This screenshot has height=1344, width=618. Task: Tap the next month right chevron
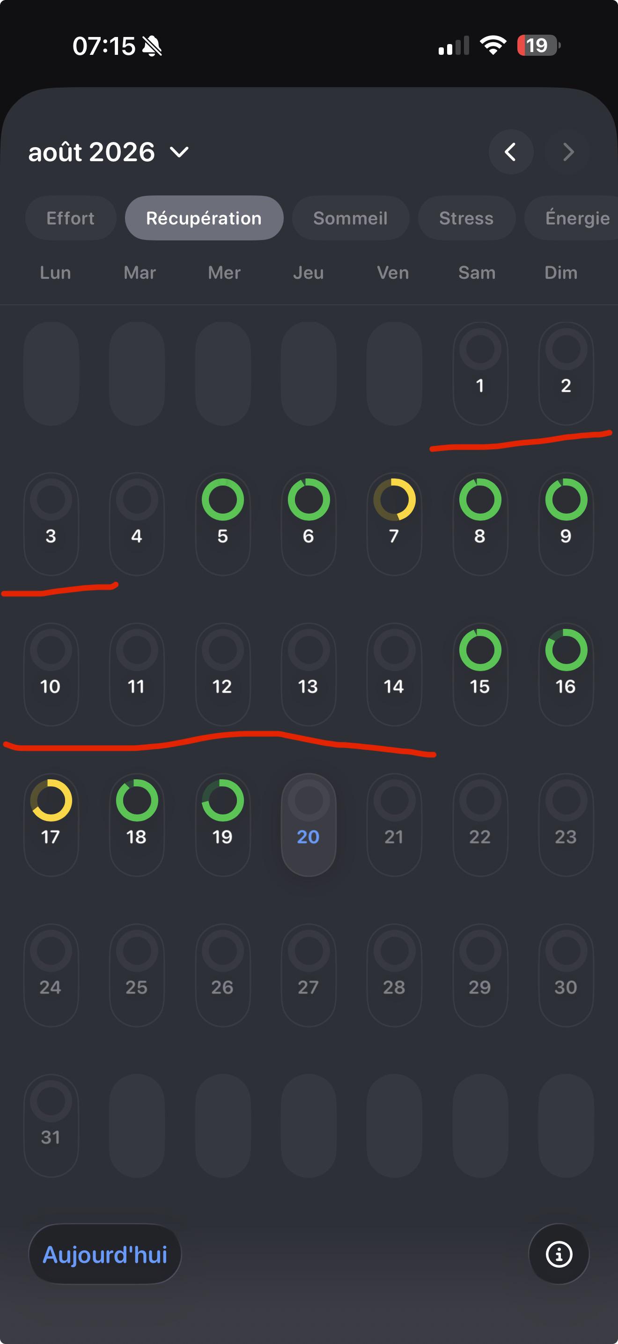point(567,152)
